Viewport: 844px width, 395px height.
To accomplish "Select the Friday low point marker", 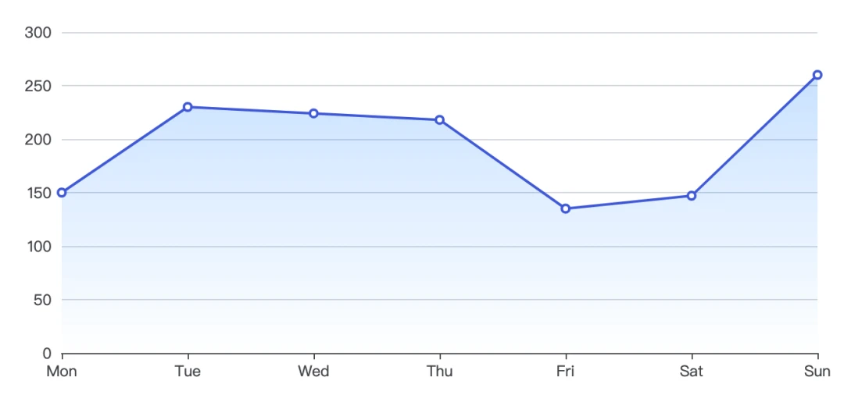I will coord(566,208).
